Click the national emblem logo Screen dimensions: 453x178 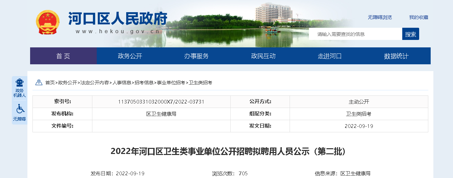[48, 22]
